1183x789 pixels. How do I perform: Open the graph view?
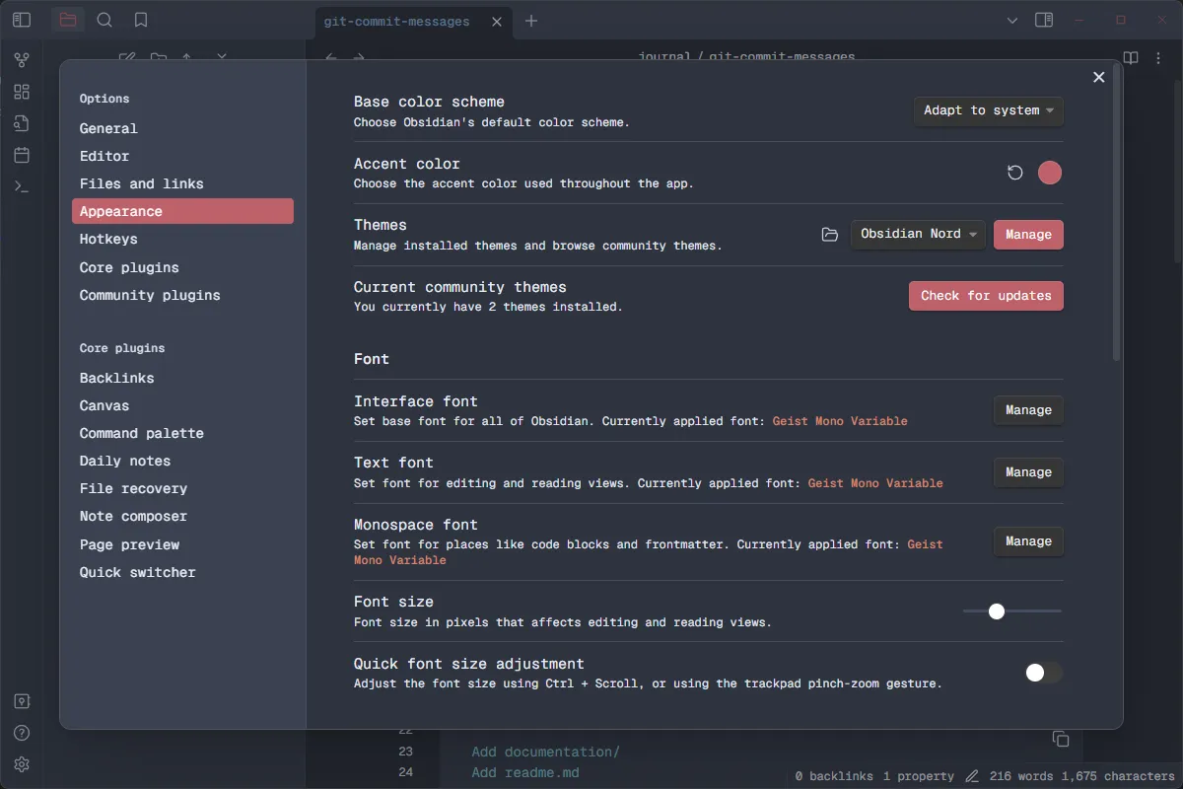[22, 59]
